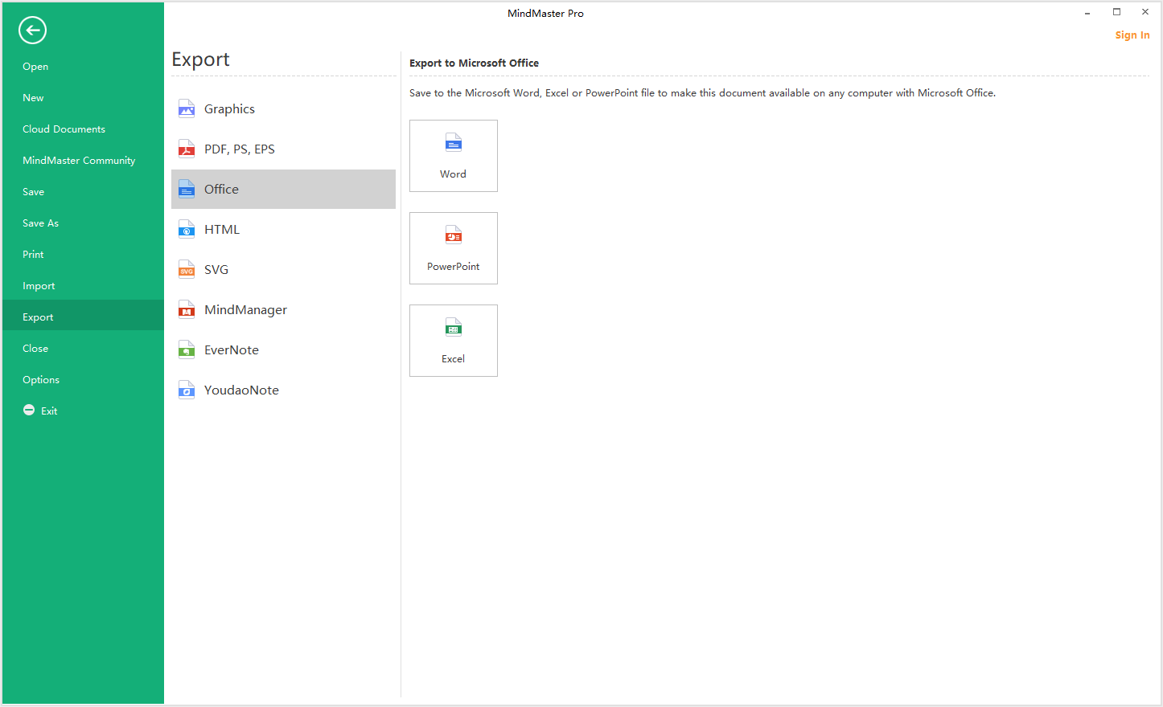Image resolution: width=1163 pixels, height=707 pixels.
Task: Click the Sign In link
Action: pyautogui.click(x=1132, y=35)
